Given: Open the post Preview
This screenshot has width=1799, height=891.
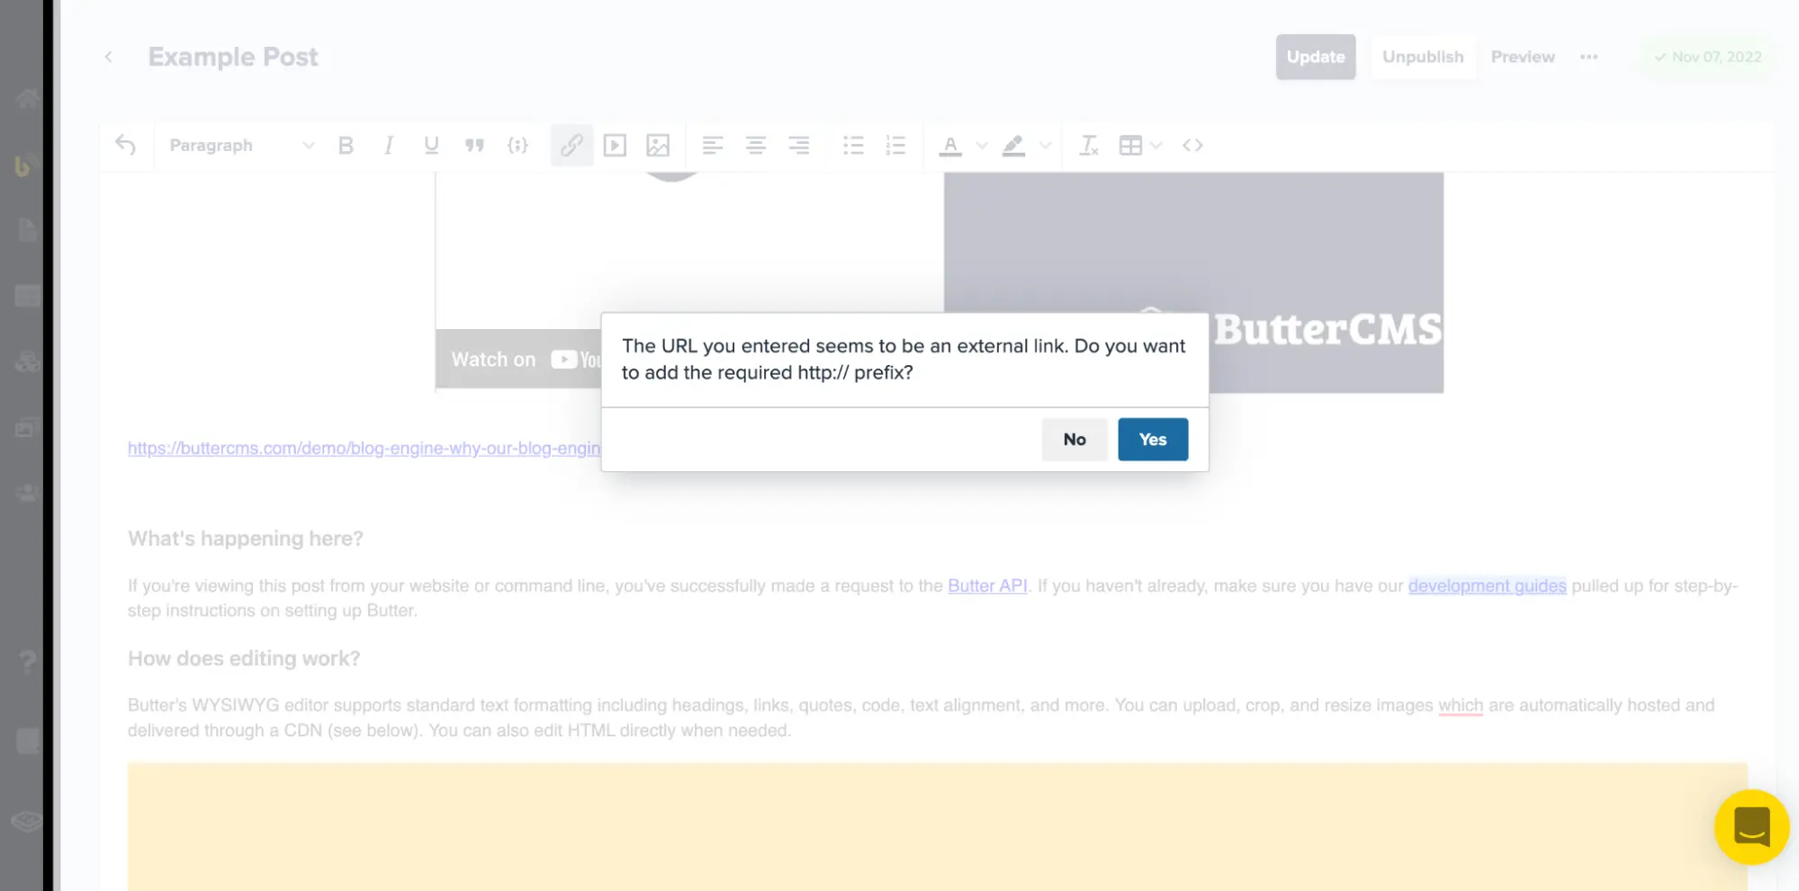Looking at the screenshot, I should 1523,57.
